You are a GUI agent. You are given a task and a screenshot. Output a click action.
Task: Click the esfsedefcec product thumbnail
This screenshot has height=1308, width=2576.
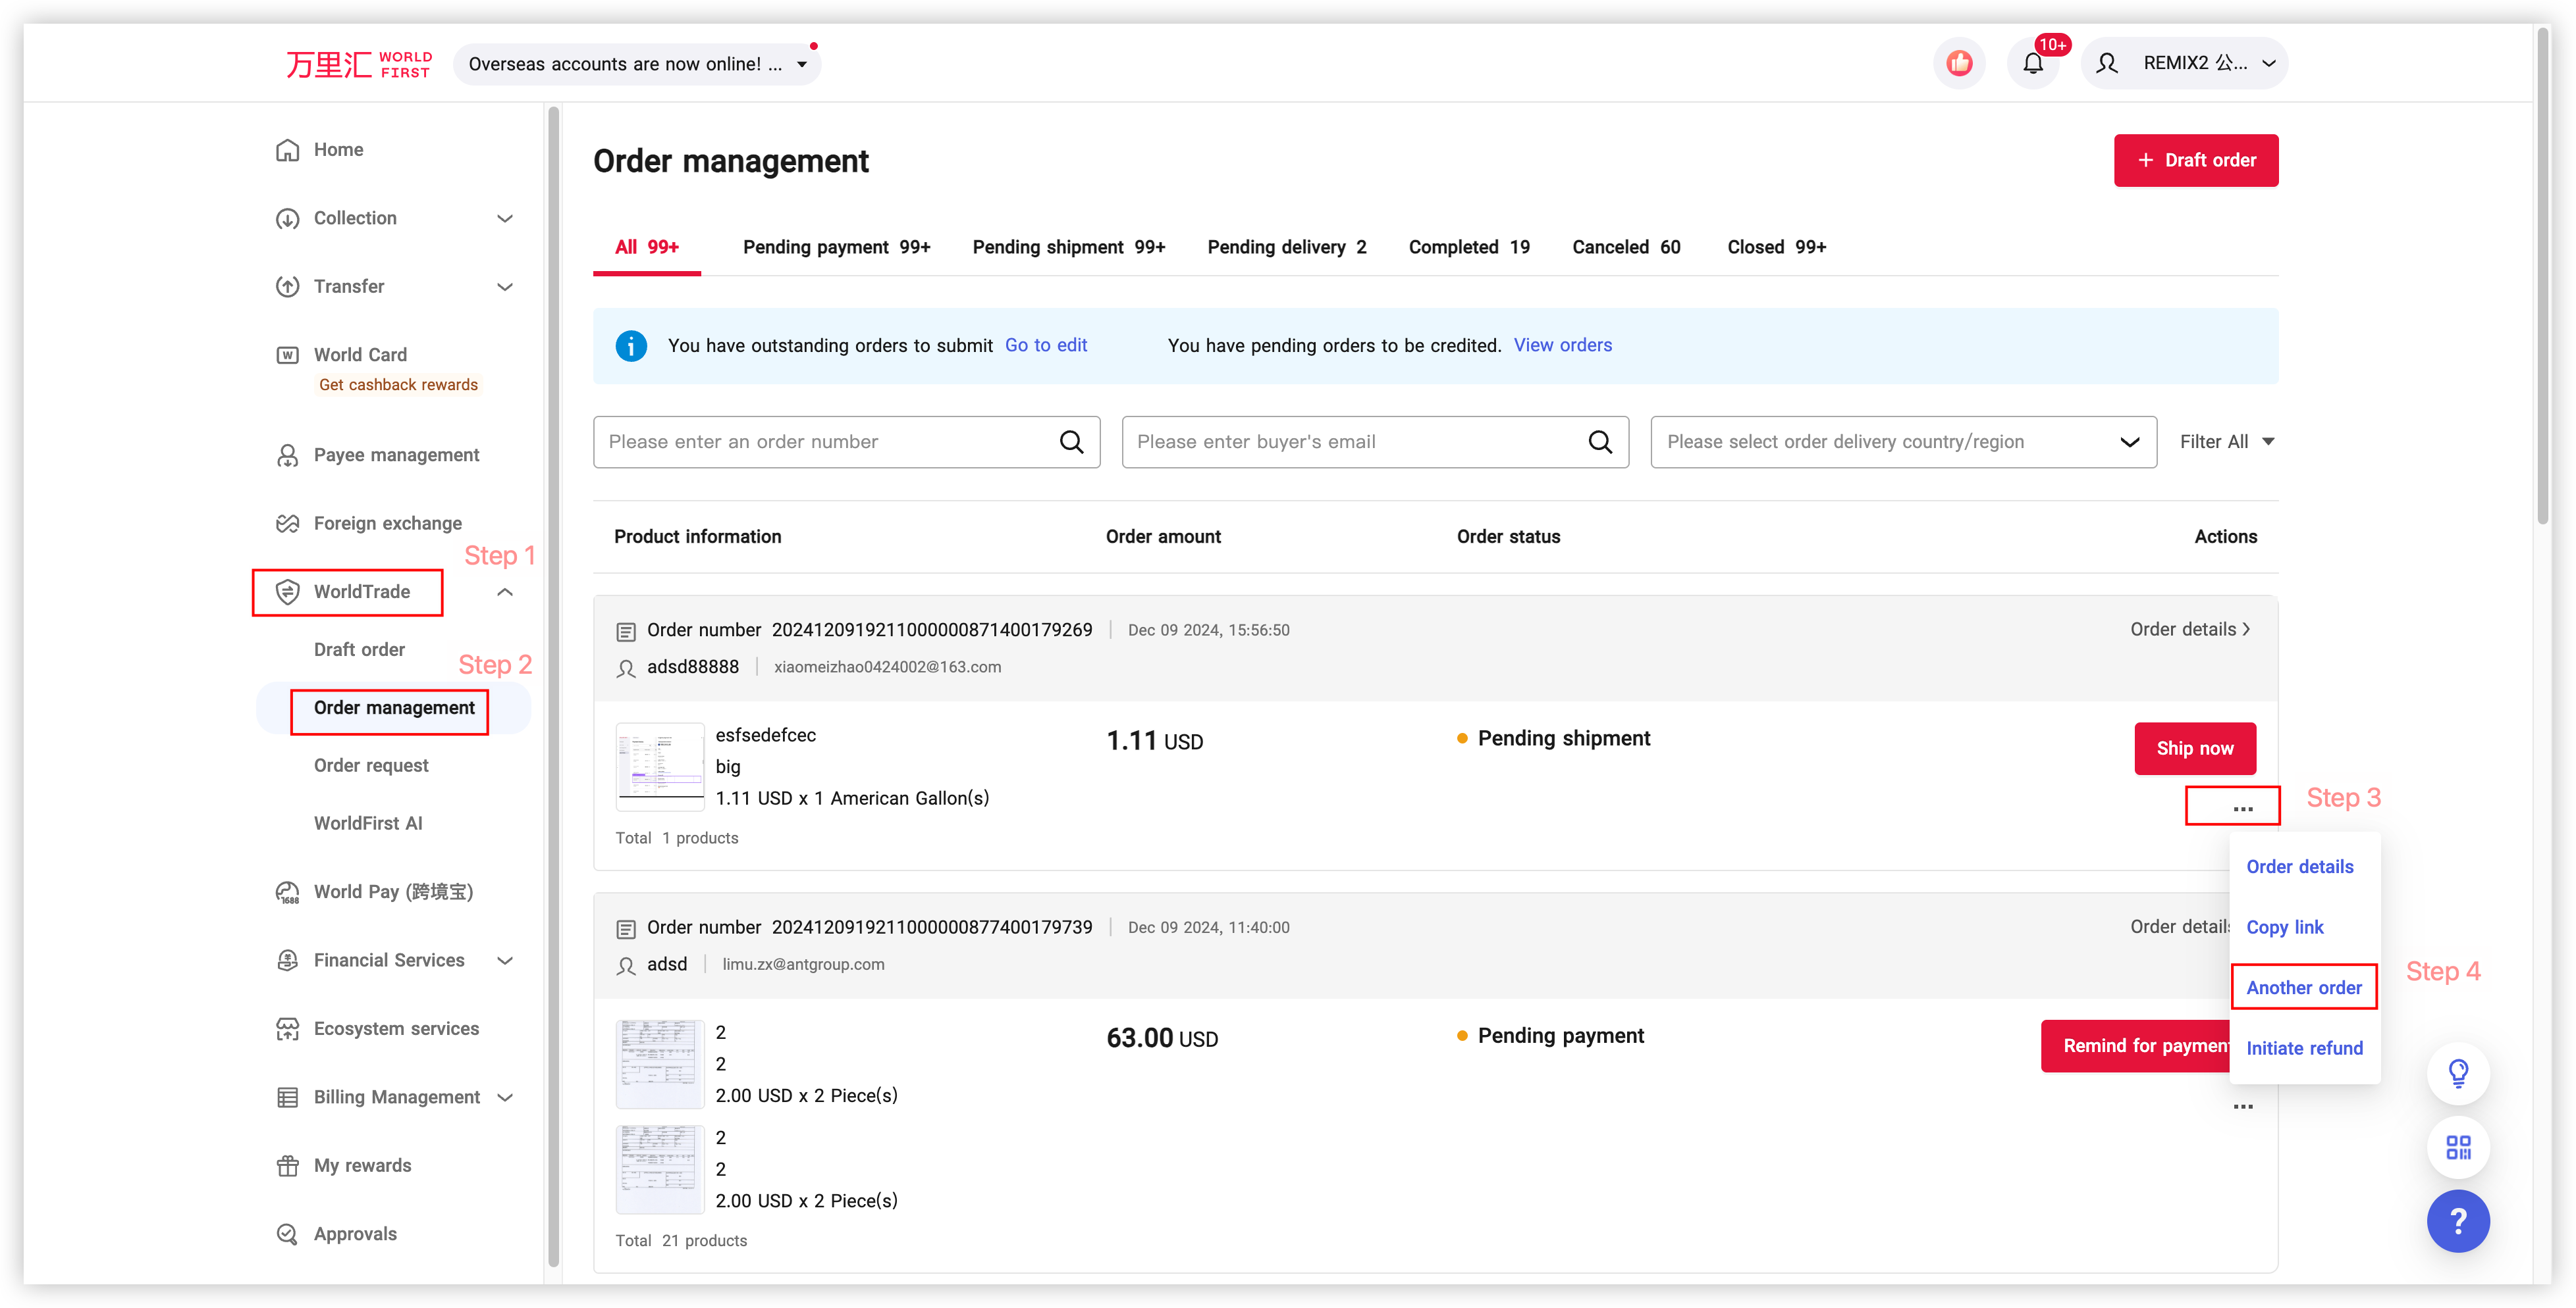[x=660, y=767]
